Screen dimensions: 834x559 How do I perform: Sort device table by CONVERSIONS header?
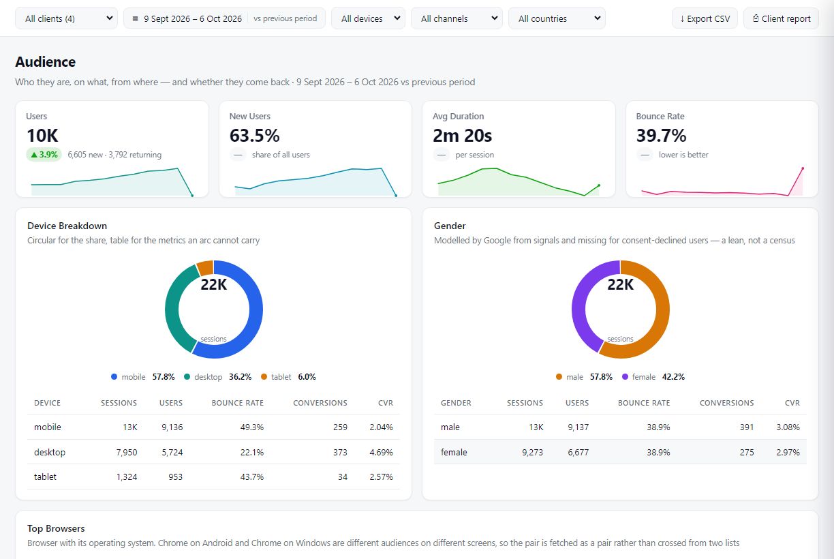coord(320,403)
